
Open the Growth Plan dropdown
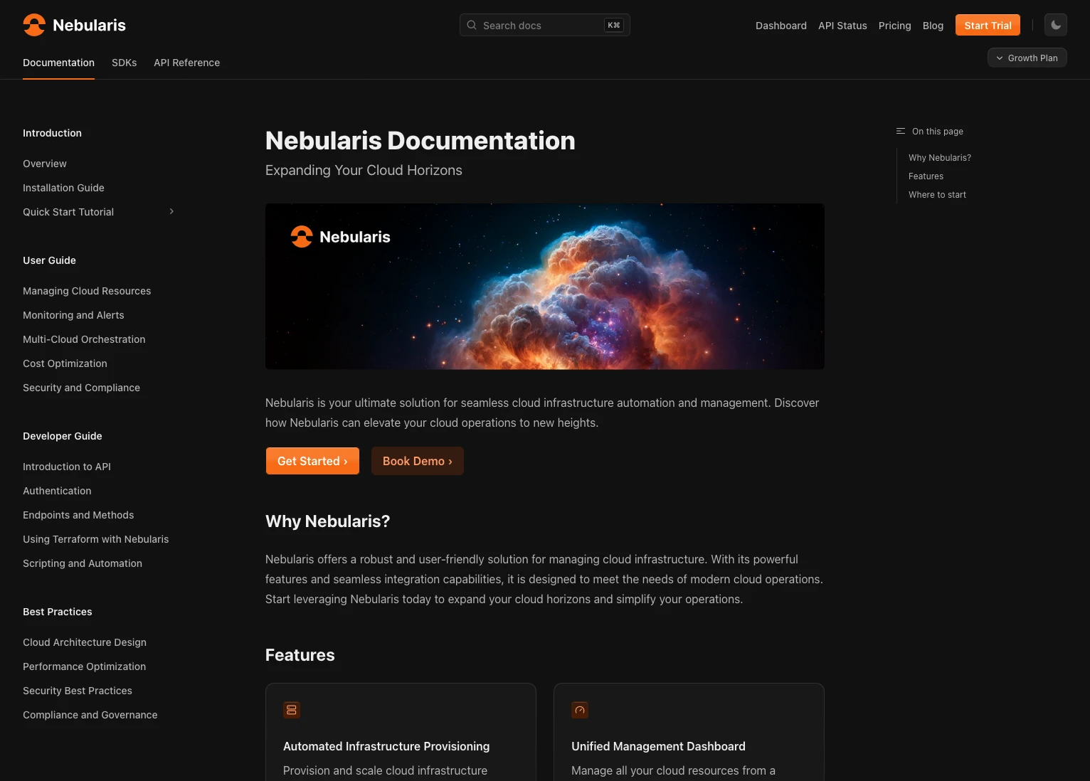coord(1027,58)
